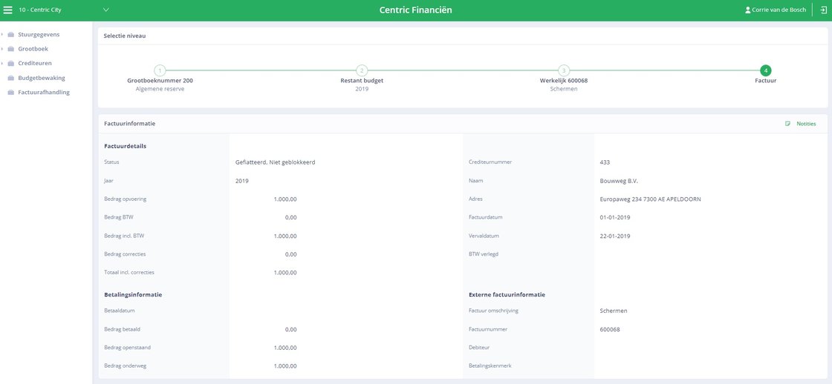Screen dimensions: 832x384
Task: Open Notities link
Action: pyautogui.click(x=806, y=124)
